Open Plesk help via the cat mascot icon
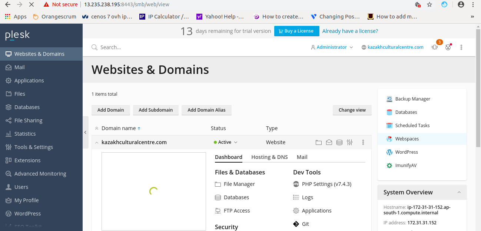 pyautogui.click(x=448, y=47)
